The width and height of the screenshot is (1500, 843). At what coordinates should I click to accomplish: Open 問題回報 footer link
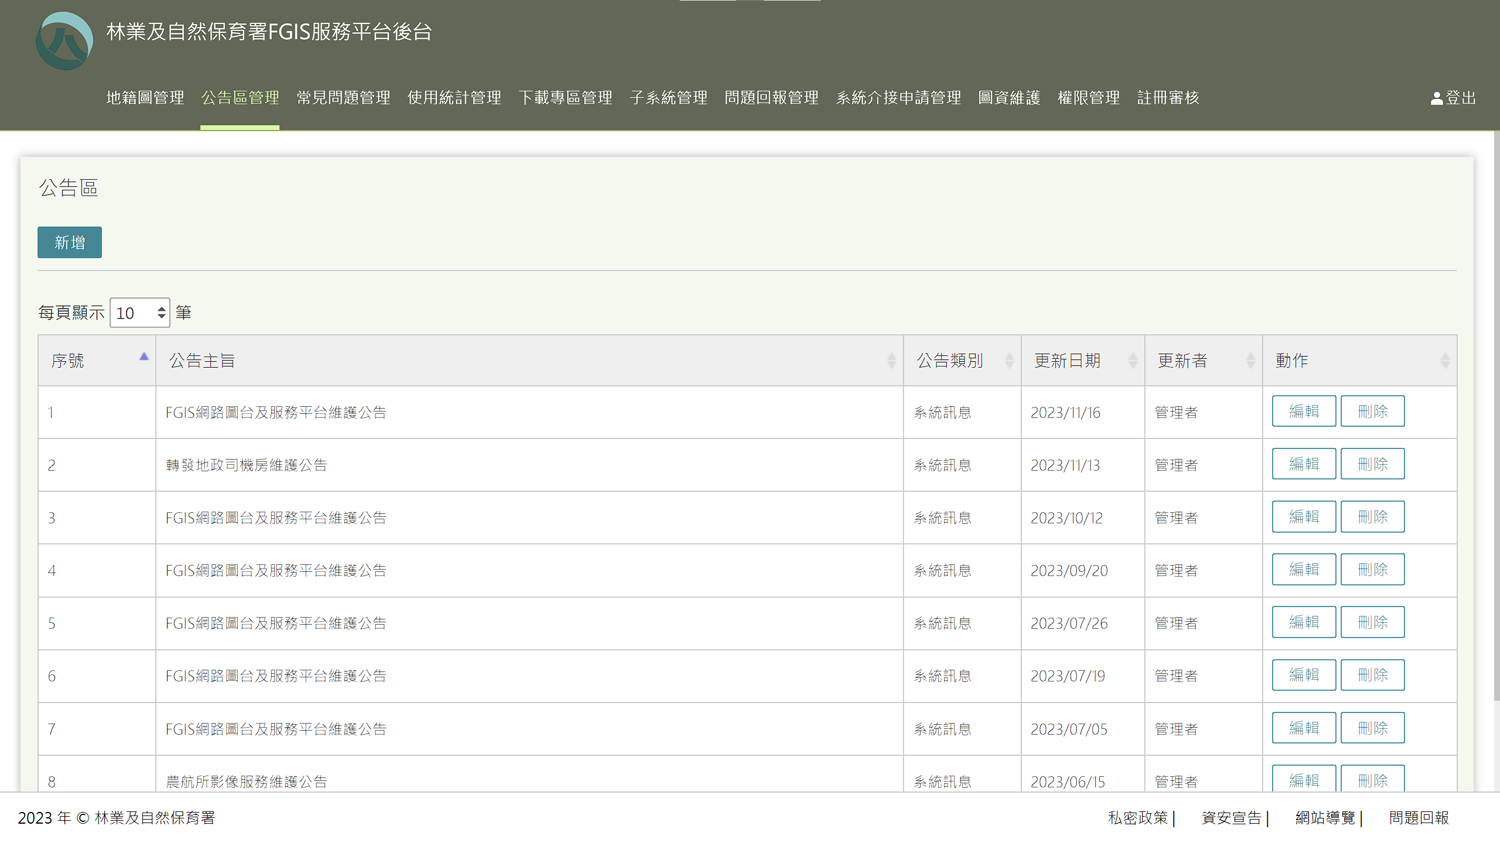(1419, 818)
